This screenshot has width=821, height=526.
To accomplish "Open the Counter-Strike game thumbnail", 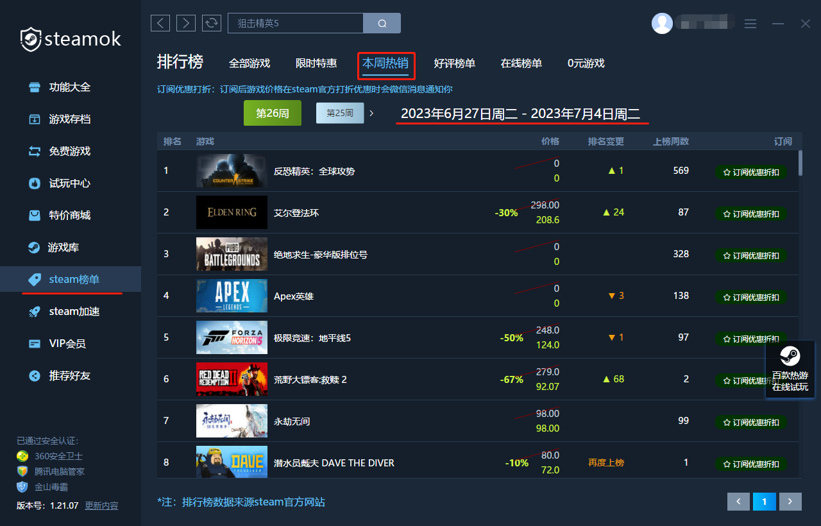I will click(232, 171).
